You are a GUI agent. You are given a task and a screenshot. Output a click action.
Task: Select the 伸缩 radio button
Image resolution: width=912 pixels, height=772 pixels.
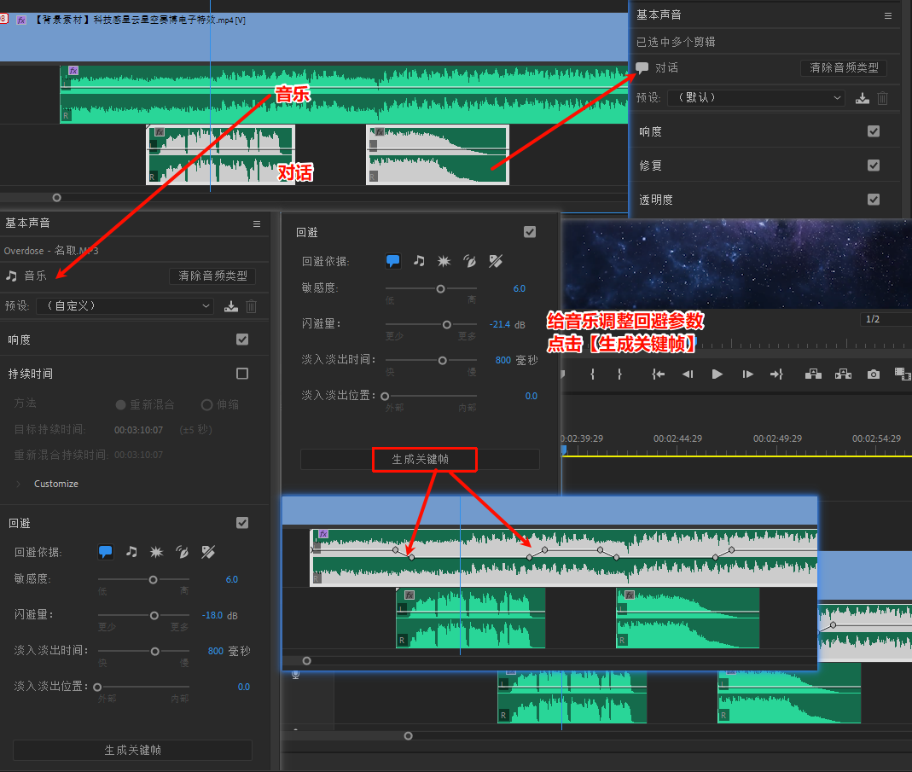point(206,404)
